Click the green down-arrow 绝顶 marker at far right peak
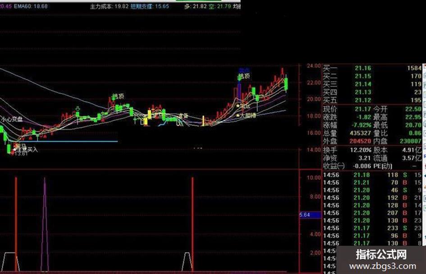 [239, 78]
